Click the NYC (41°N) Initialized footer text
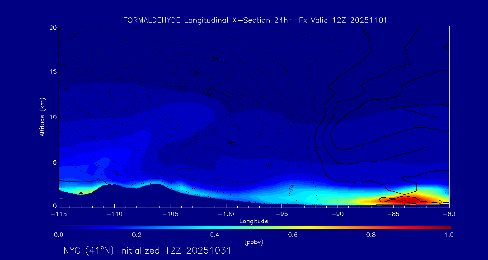The image size is (488, 260). tap(147, 251)
